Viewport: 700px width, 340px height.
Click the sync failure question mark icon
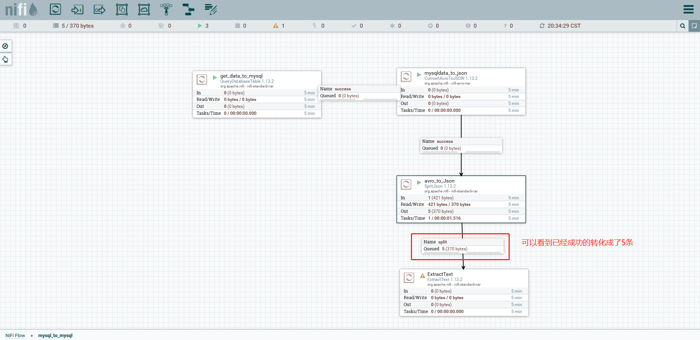pos(505,26)
